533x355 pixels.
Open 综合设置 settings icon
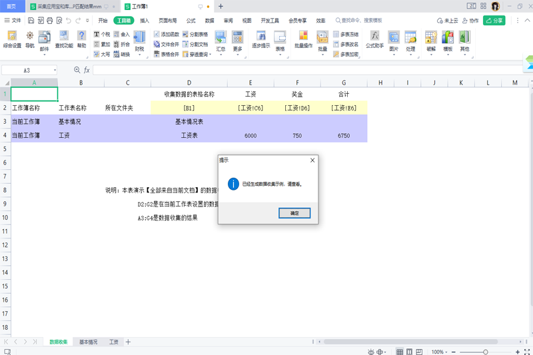[12, 39]
